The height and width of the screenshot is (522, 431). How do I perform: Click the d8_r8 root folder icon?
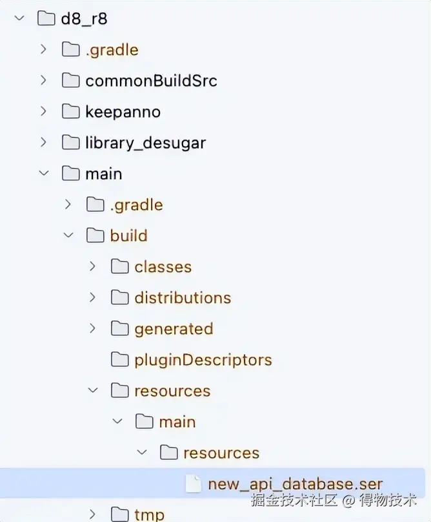(46, 18)
